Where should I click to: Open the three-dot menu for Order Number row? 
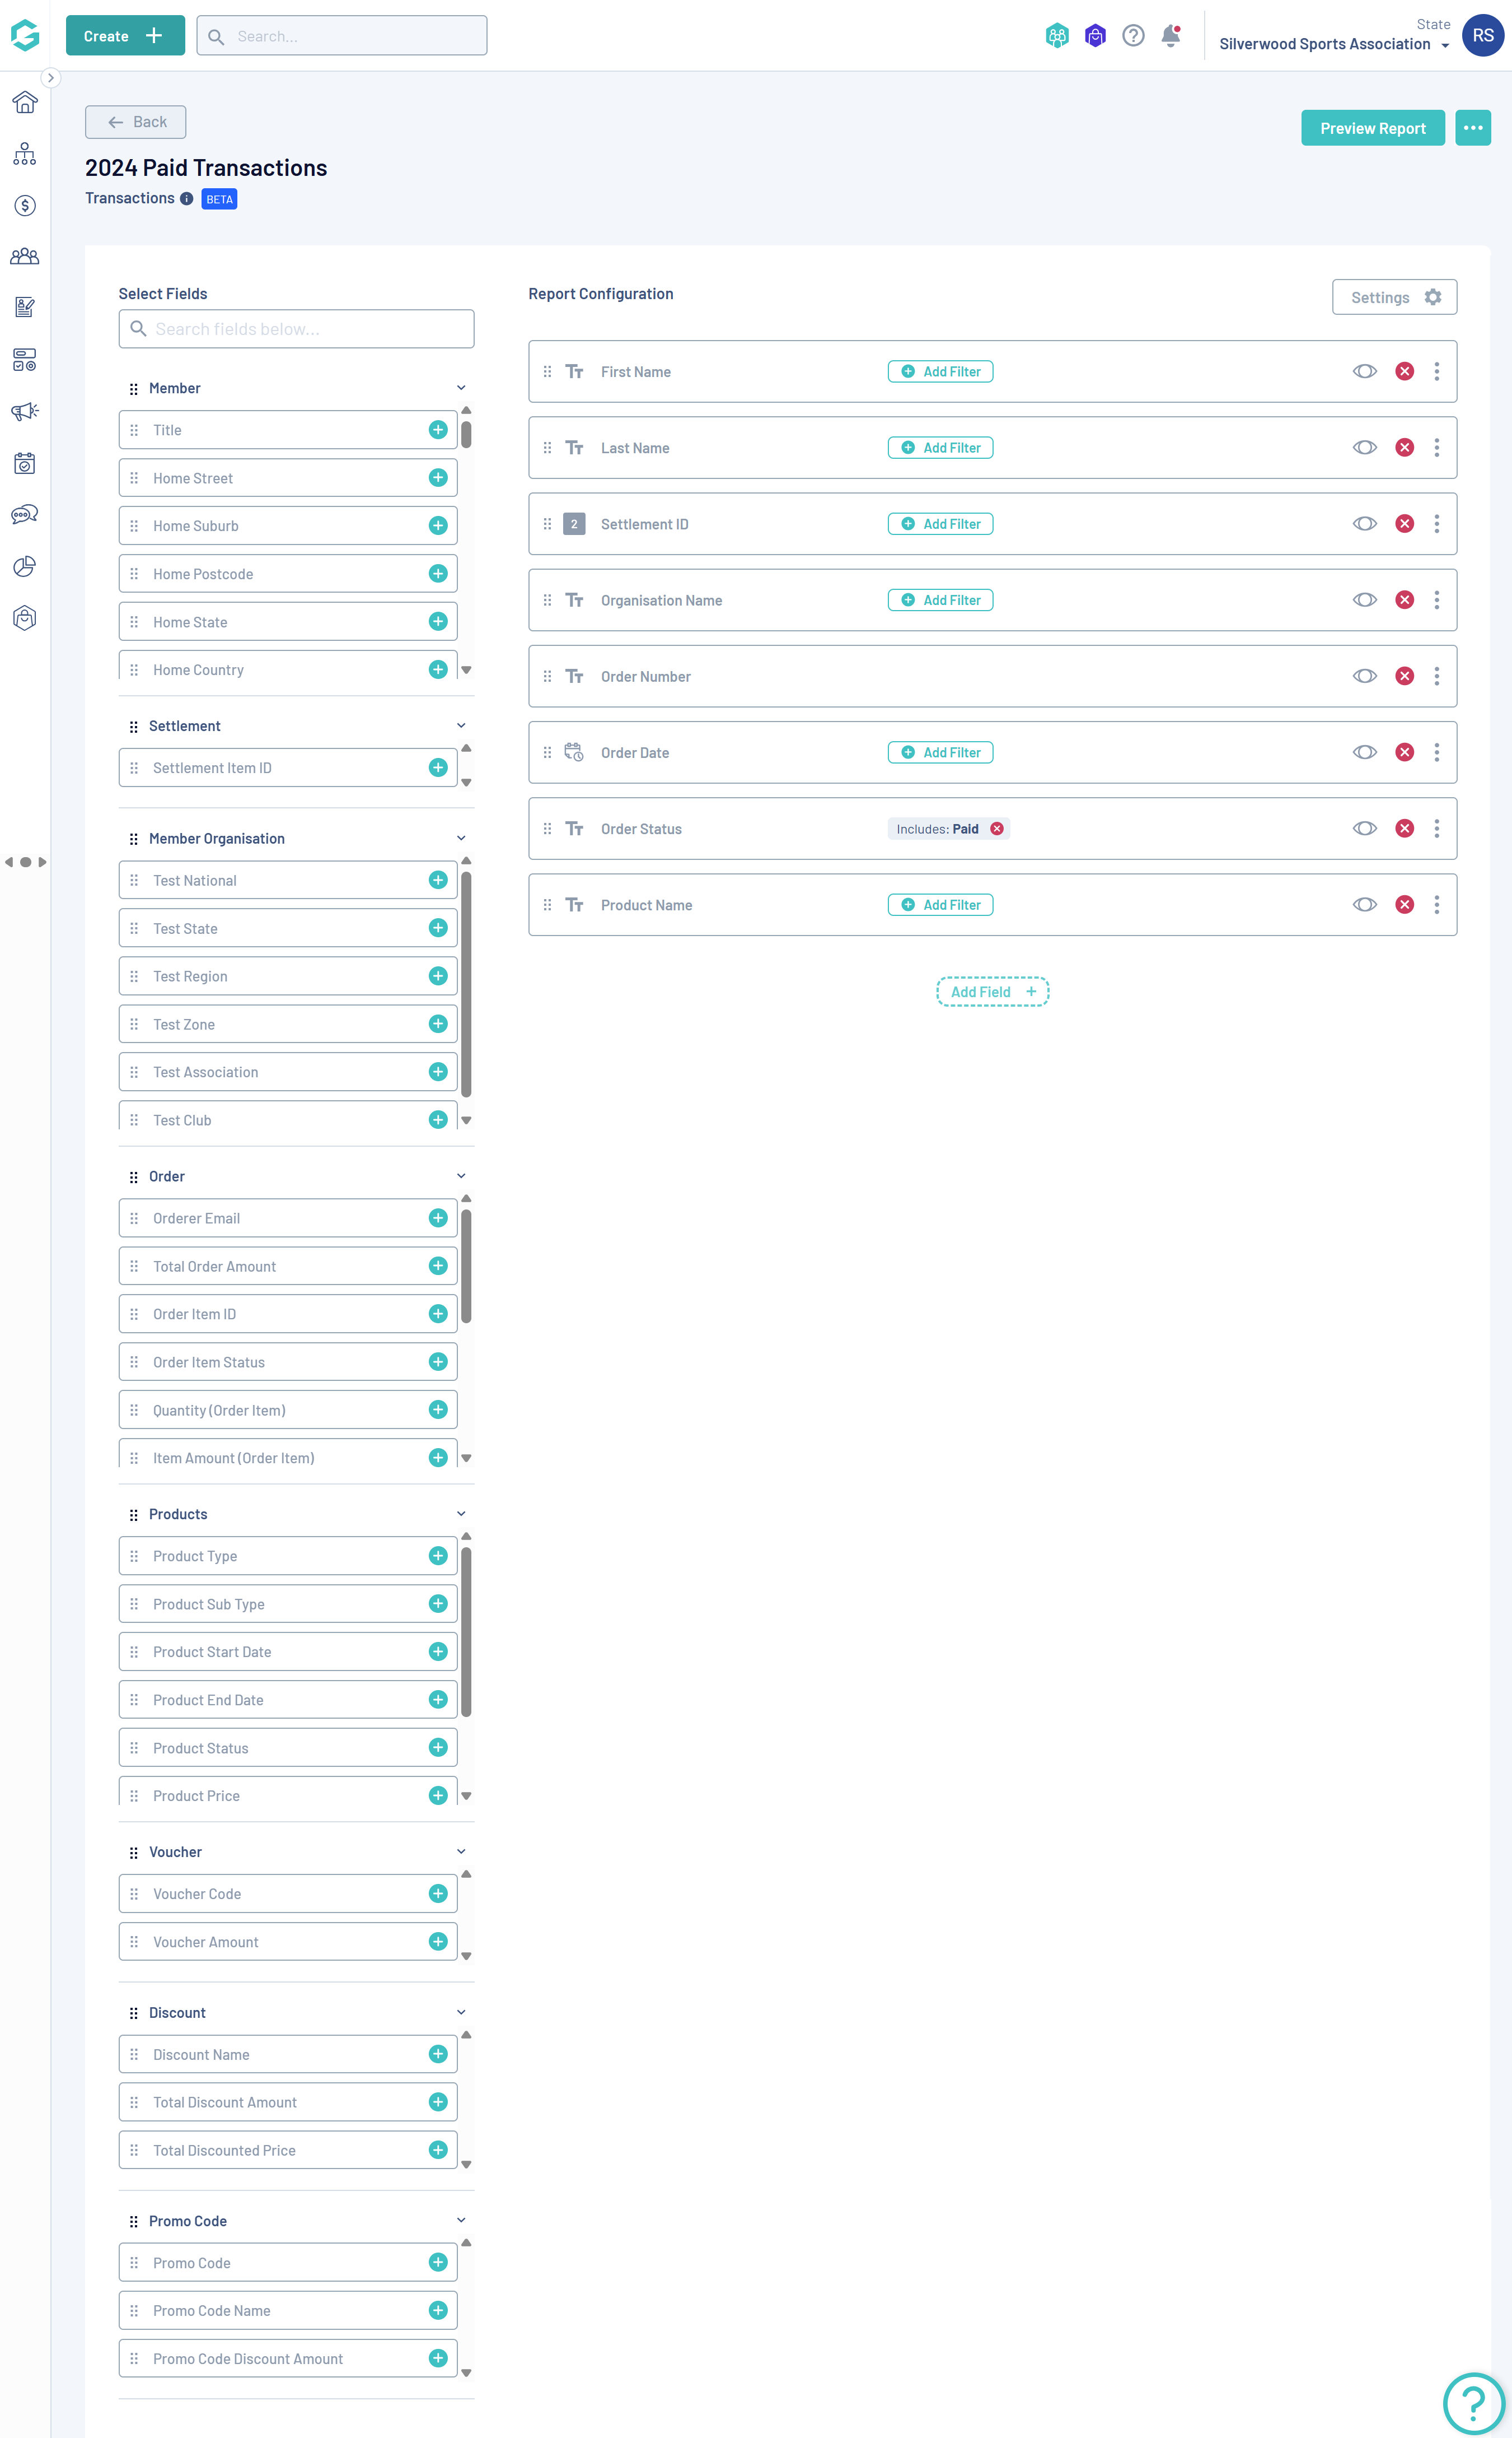[1436, 676]
